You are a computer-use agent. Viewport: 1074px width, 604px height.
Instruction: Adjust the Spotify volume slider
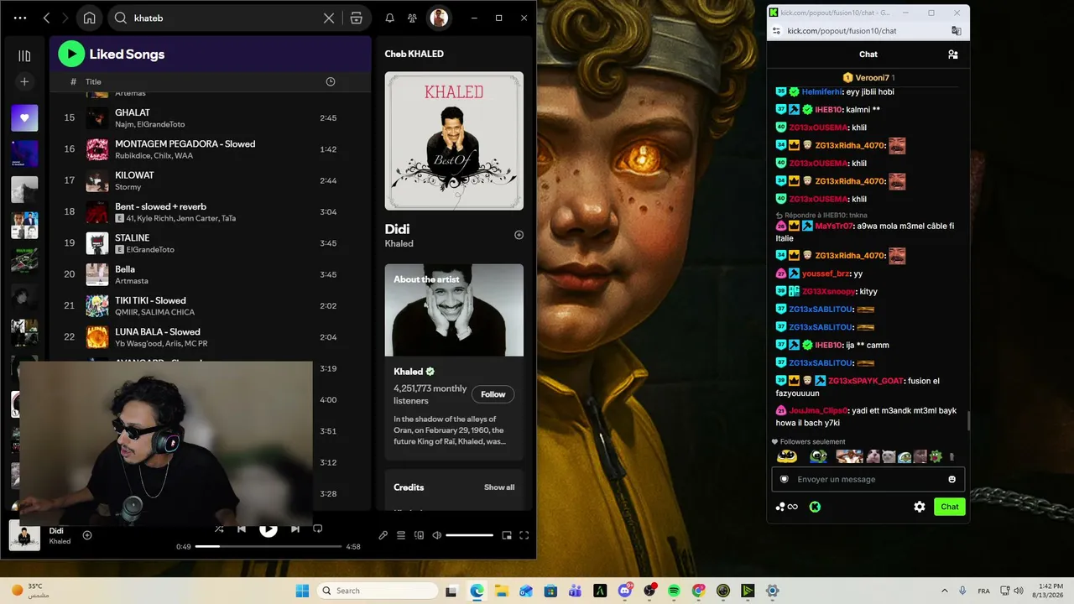pos(470,535)
